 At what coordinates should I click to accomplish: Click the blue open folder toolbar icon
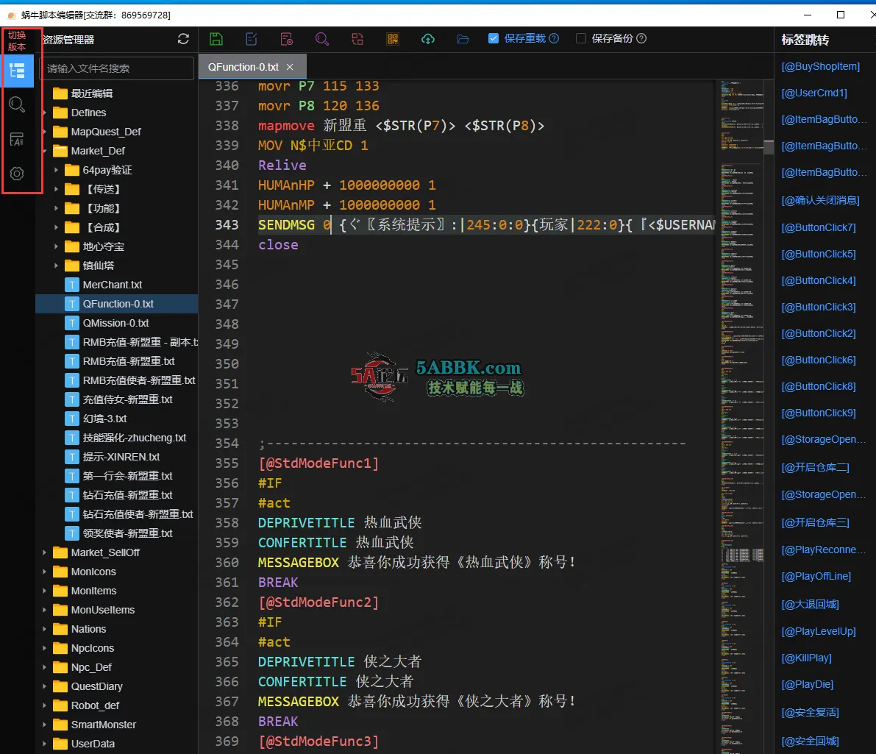click(x=463, y=38)
